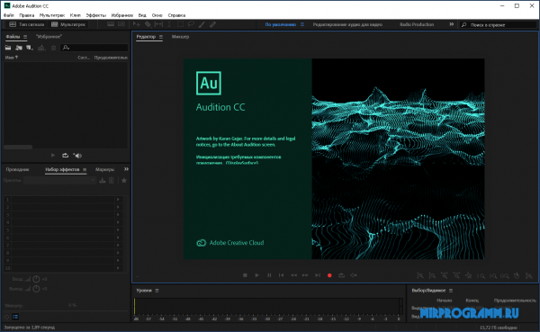Open Файлы panel menu icon
Viewport: 540px width, 332px height.
coord(25,37)
